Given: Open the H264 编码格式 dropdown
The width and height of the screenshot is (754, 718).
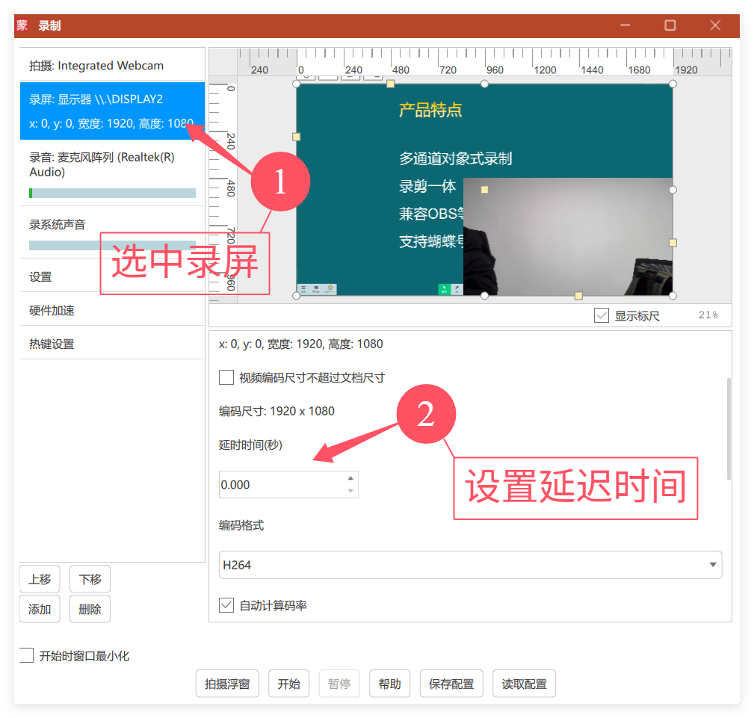Looking at the screenshot, I should [471, 565].
